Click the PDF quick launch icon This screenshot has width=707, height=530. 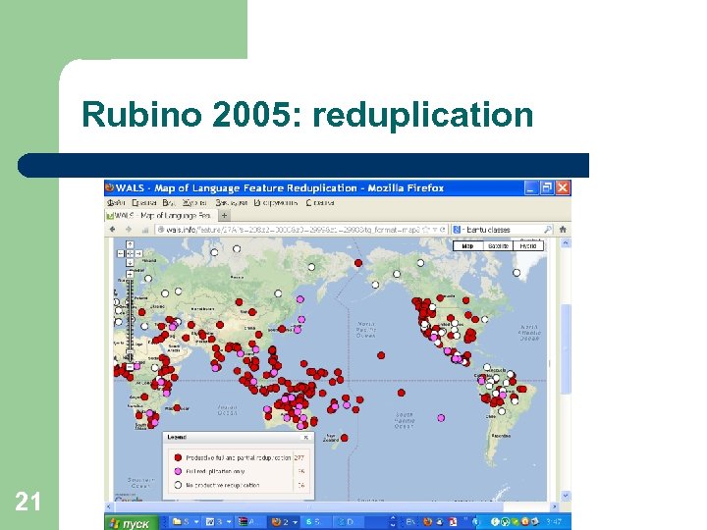(453, 522)
